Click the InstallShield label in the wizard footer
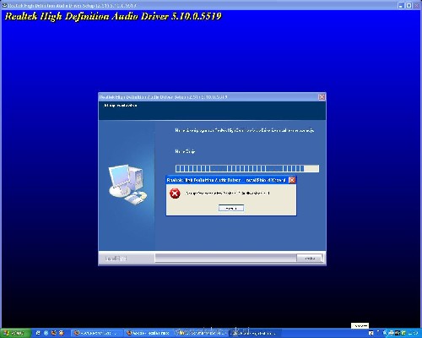Viewport: 422px width, 338px height. pos(116,258)
